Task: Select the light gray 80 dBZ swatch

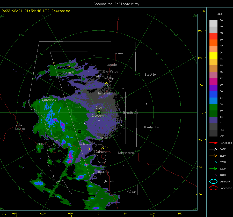Action: (213, 23)
